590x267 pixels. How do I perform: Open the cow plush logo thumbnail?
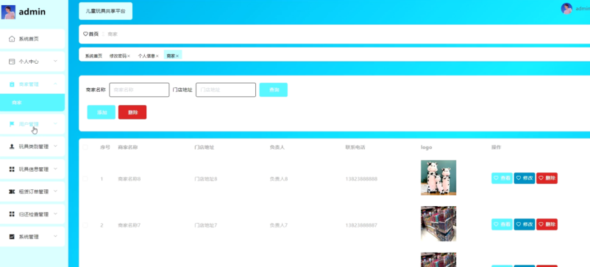click(x=438, y=178)
